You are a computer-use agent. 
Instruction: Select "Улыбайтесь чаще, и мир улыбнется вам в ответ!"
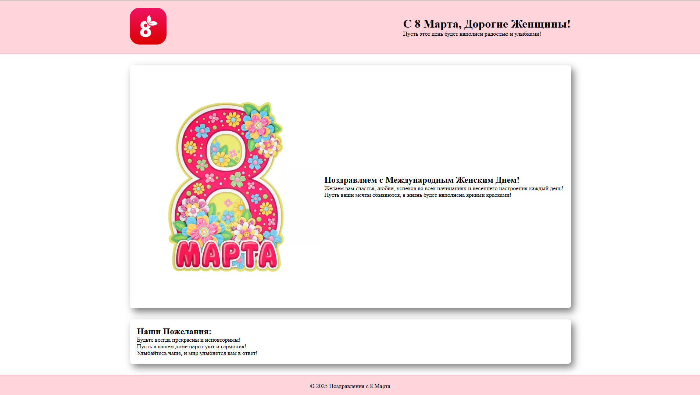point(197,353)
